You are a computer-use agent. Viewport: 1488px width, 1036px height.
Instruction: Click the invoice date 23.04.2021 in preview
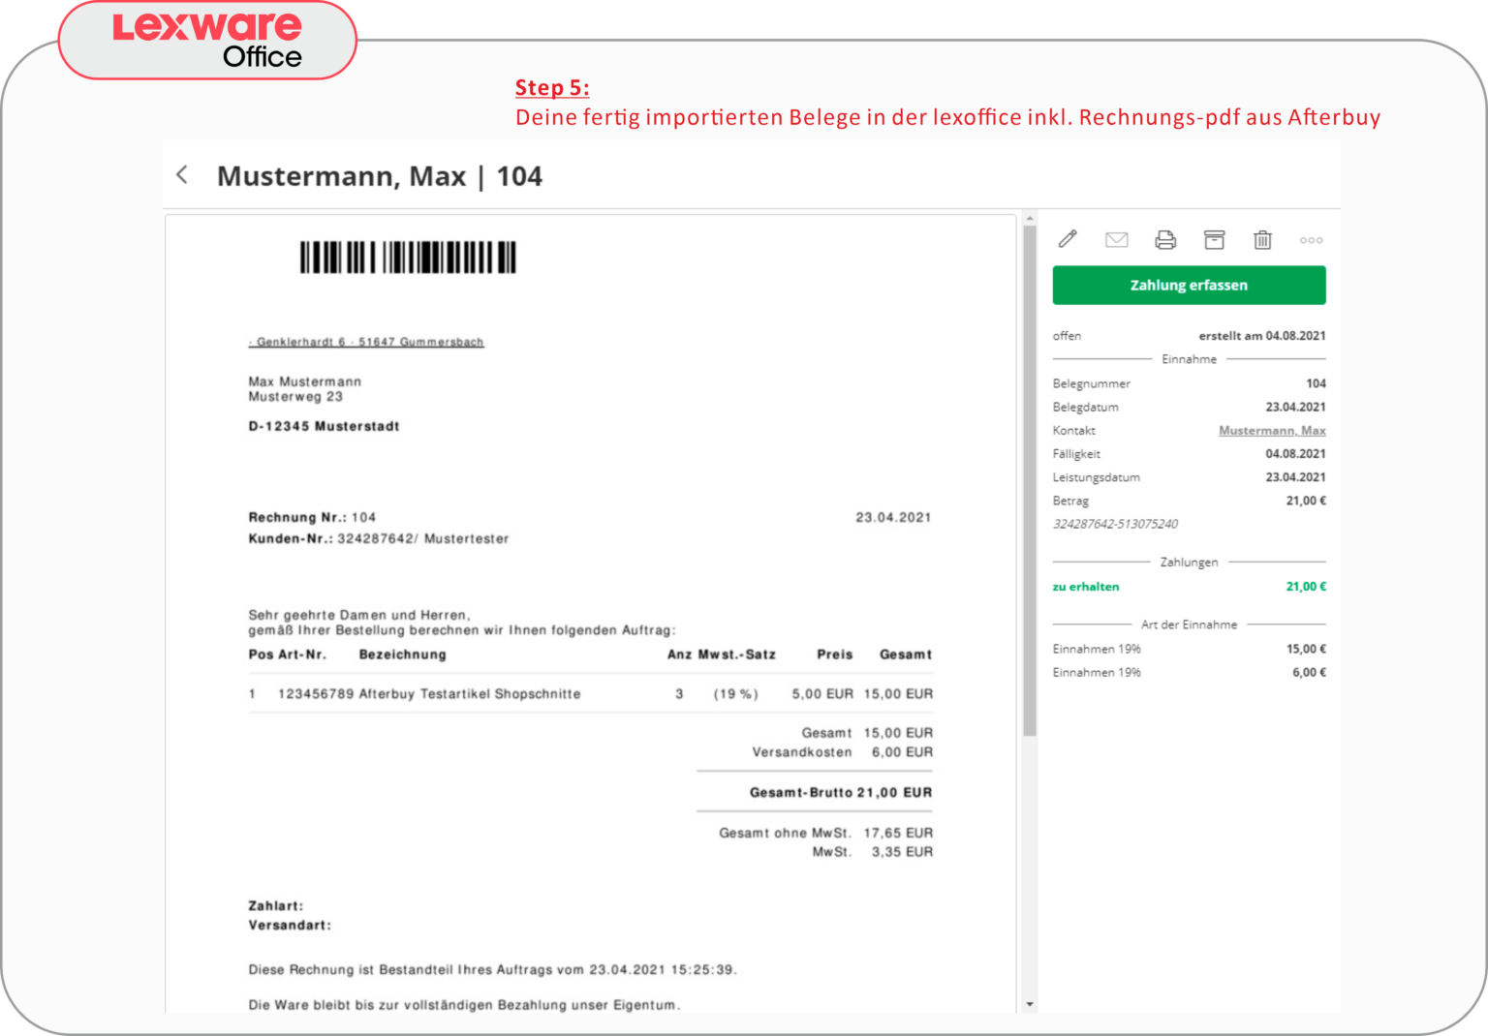click(893, 518)
